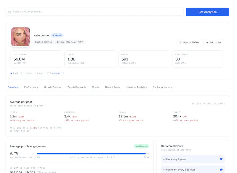The height and width of the screenshot is (173, 237).
Task: Click the industry avg in this segment text
Action: (92, 157)
